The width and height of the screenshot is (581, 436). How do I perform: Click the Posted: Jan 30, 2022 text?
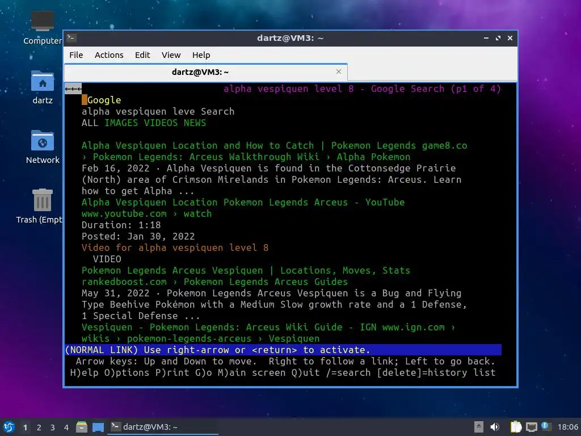[x=138, y=237]
